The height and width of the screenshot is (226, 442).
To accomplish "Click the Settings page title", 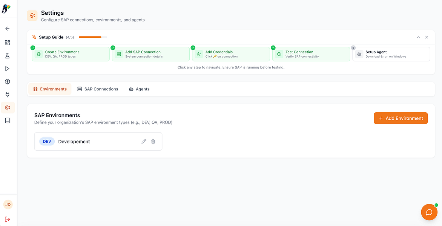I will (x=52, y=13).
